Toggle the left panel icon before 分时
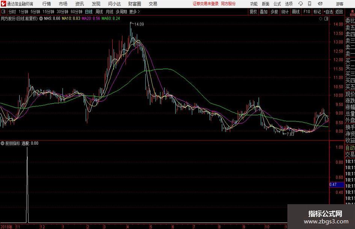This screenshot has width=355, height=229. coord(3,12)
